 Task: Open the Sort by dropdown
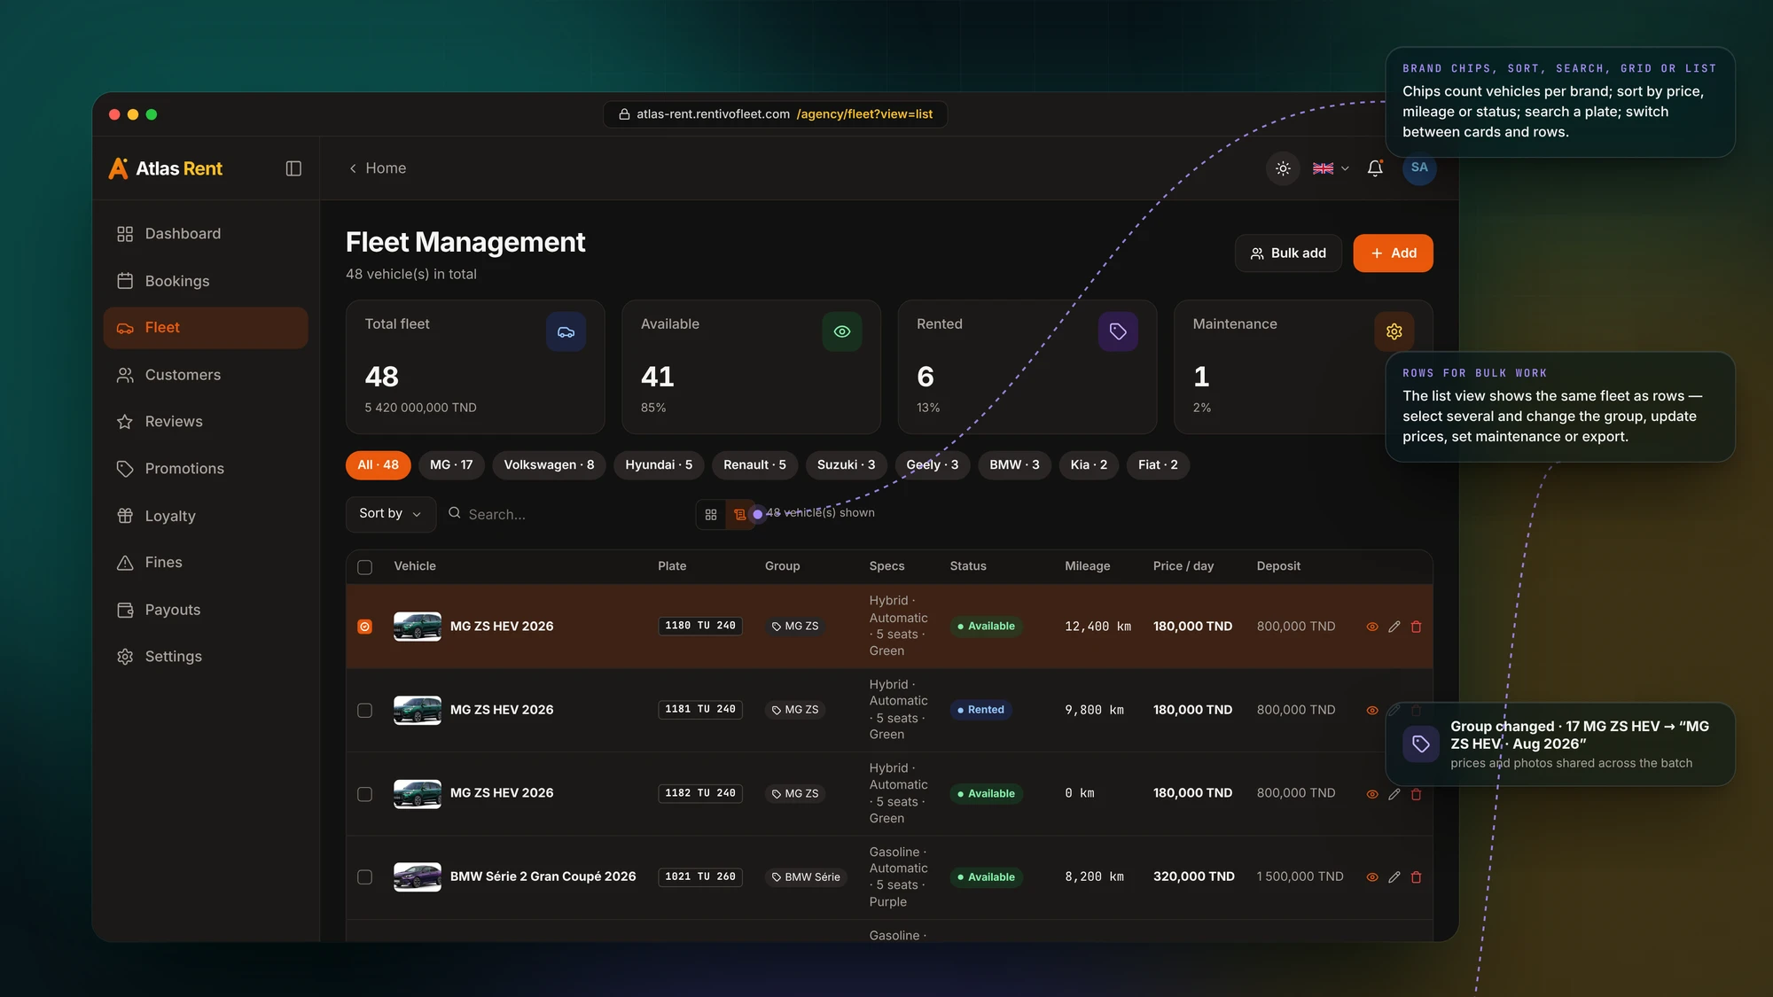[390, 514]
